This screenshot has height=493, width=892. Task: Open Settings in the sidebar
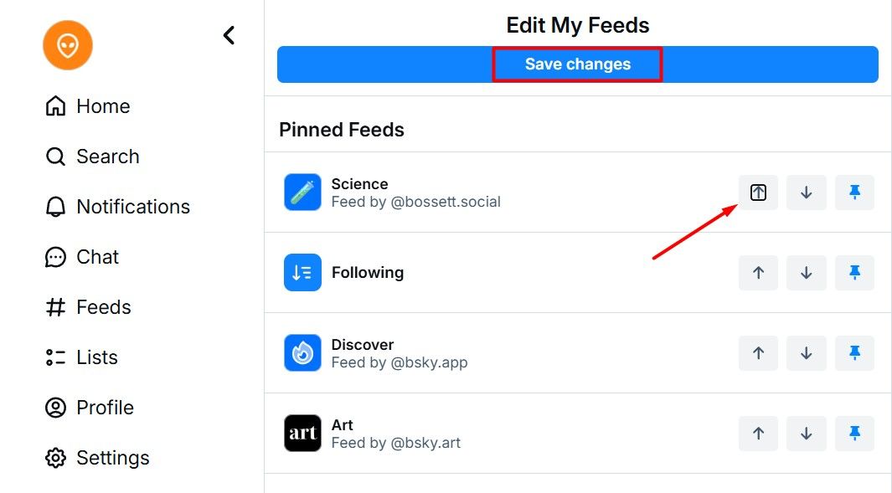tap(97, 458)
